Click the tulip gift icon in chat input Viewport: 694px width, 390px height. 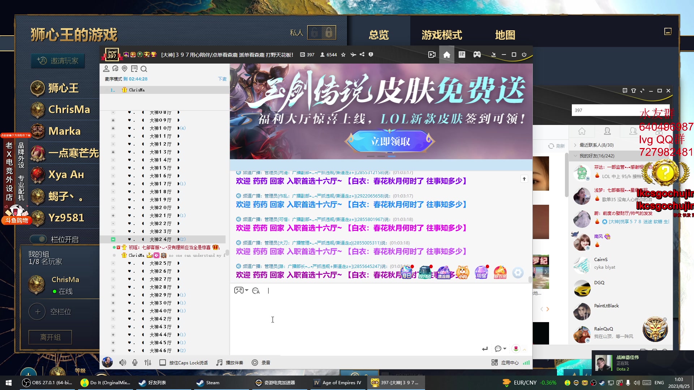point(516,349)
